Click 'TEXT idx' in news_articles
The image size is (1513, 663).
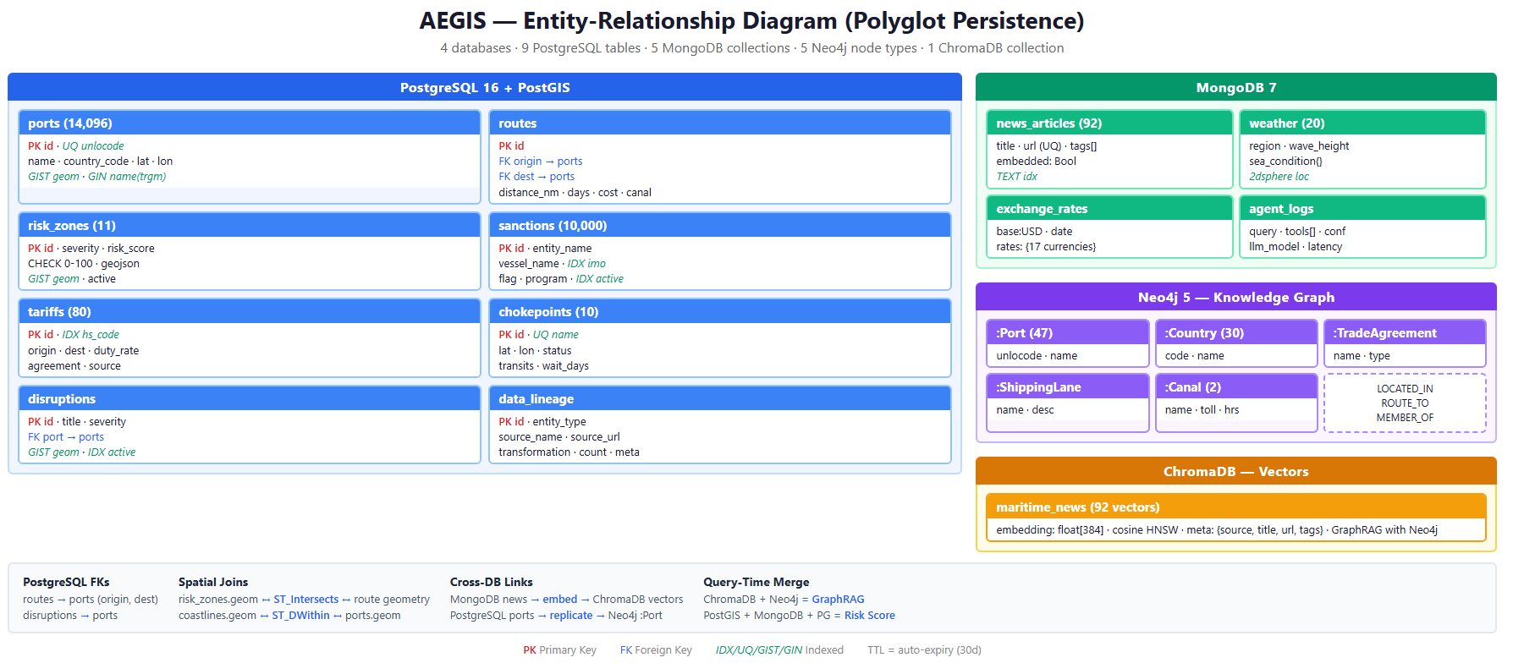[1016, 177]
